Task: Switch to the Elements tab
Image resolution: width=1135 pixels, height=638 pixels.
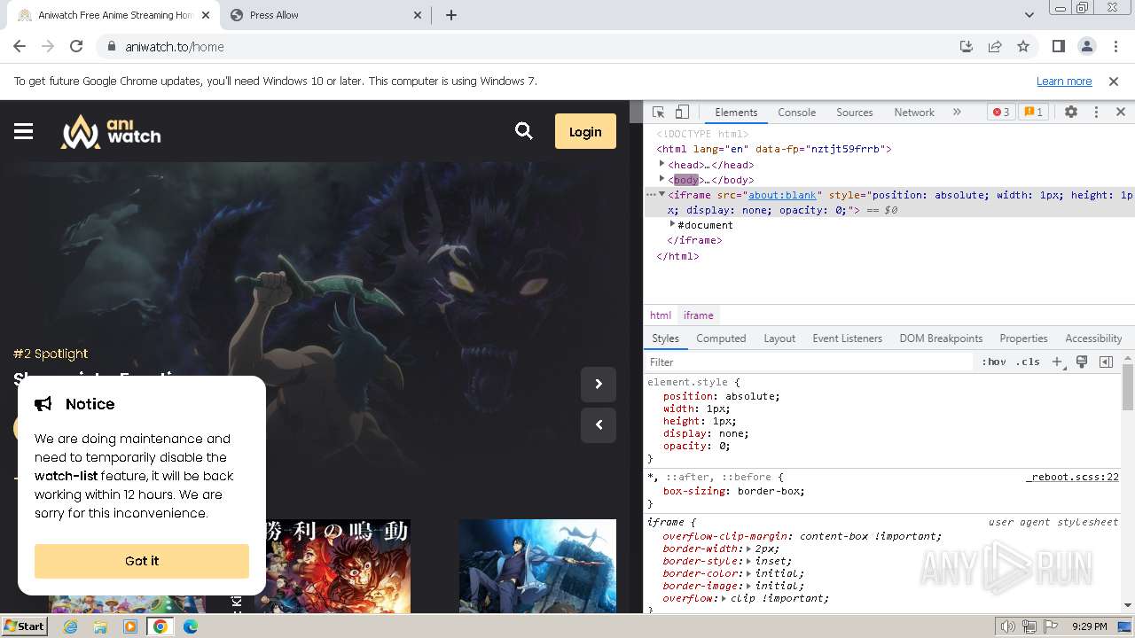Action: pos(736,113)
